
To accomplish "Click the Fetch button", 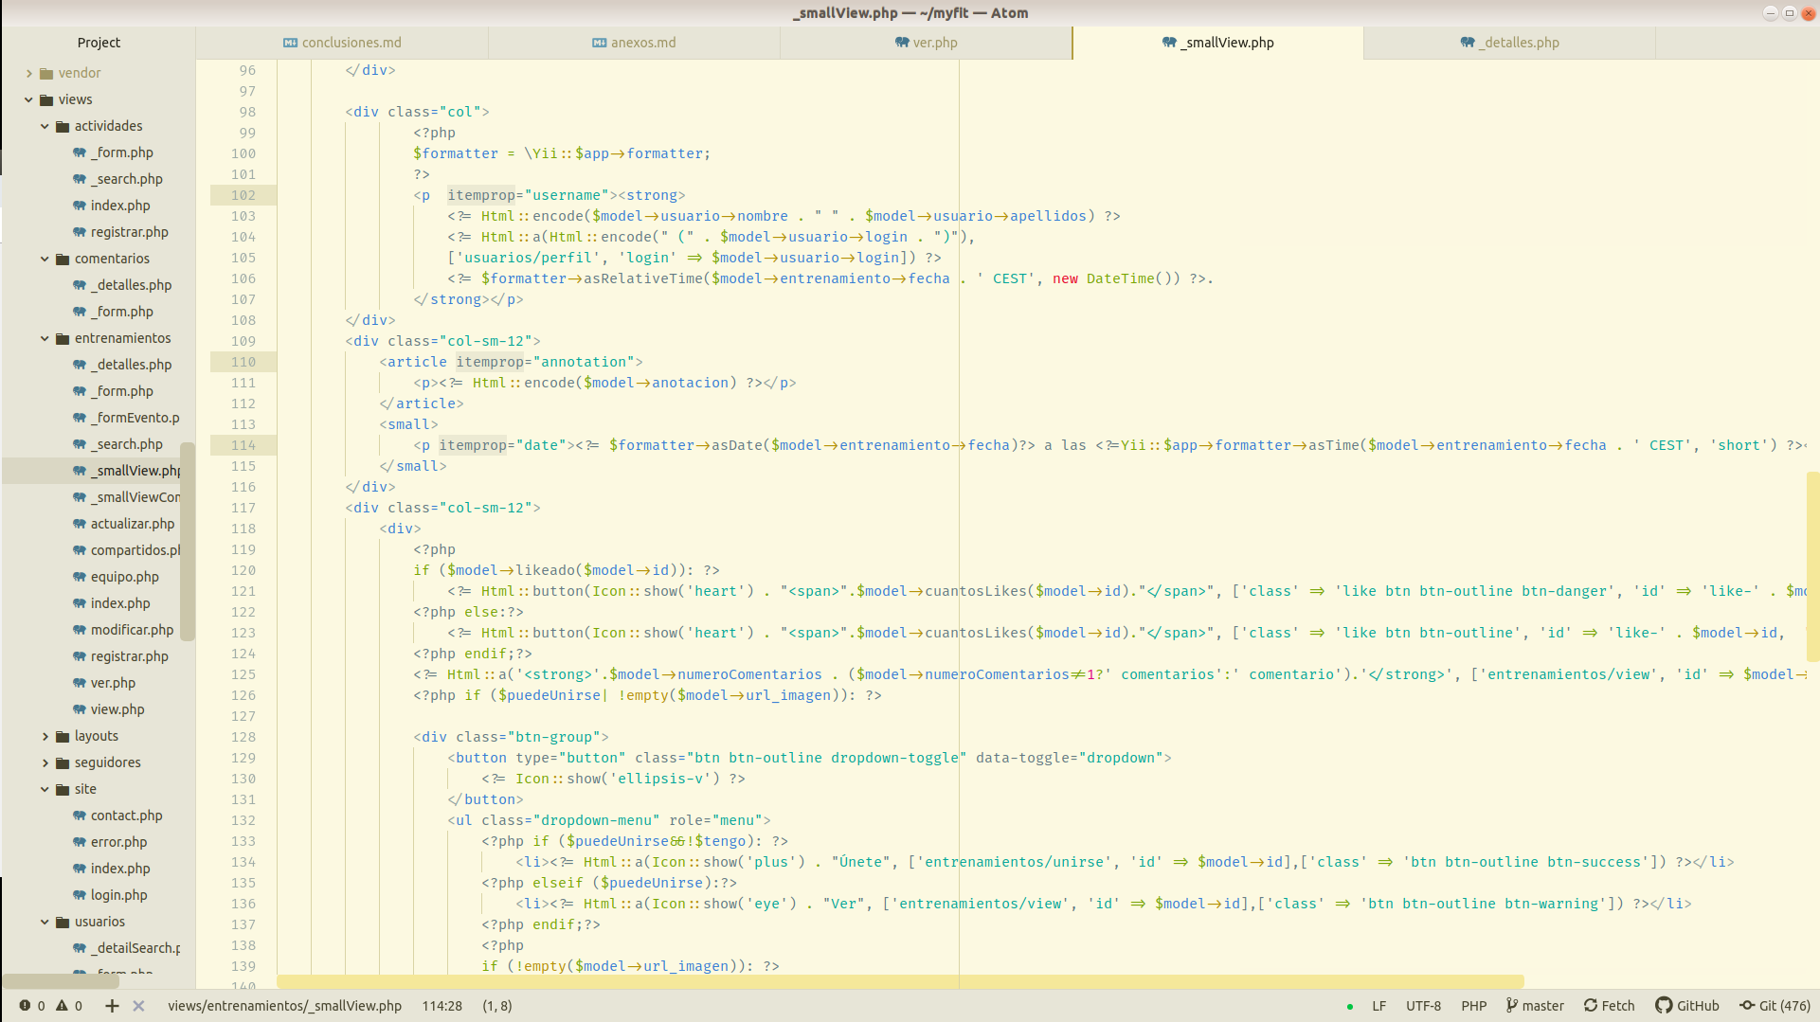I will [x=1610, y=1006].
